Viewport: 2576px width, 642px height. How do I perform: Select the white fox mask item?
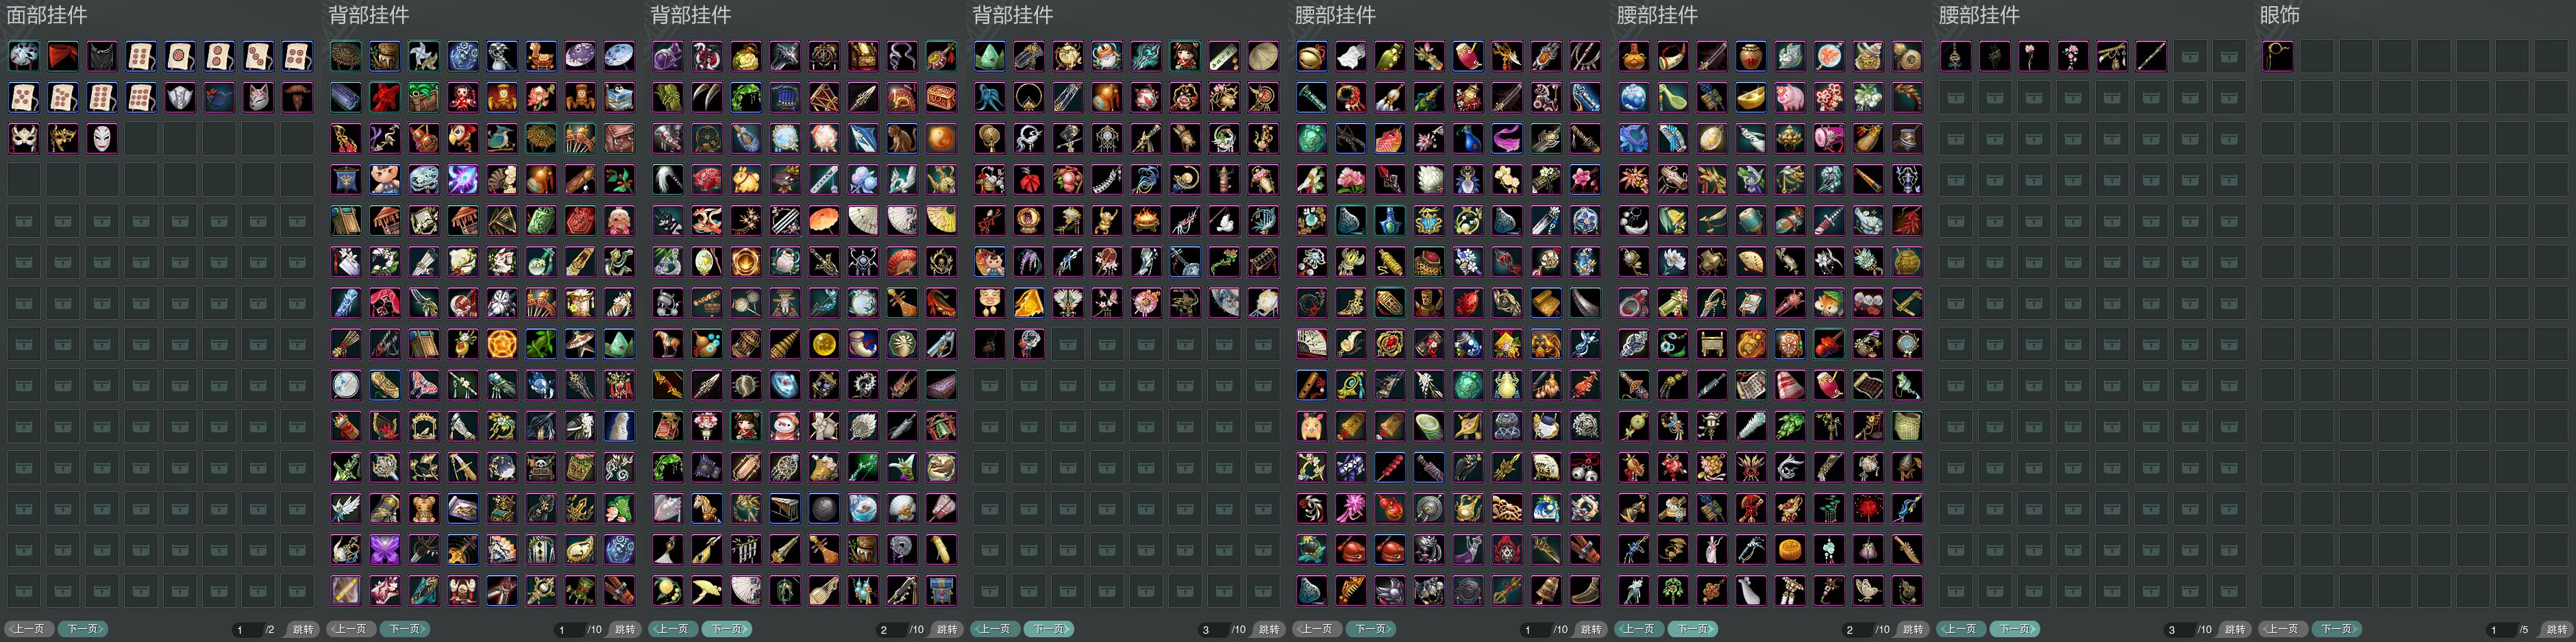[x=258, y=97]
